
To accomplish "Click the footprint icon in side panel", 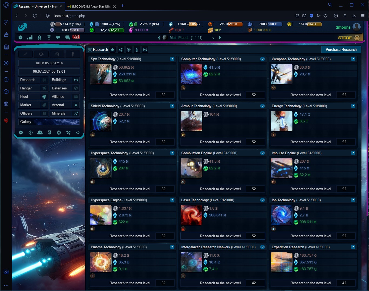I will [x=73, y=54].
